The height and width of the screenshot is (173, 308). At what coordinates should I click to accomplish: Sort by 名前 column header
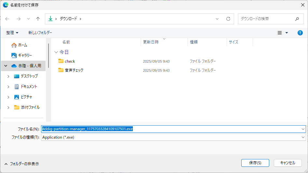click(x=66, y=42)
